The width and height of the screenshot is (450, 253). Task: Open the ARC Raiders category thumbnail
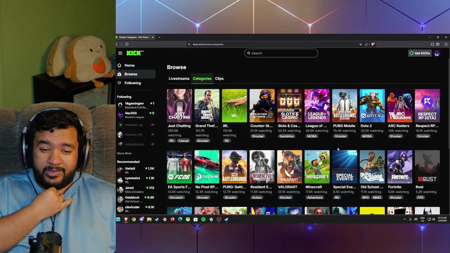tap(400, 105)
